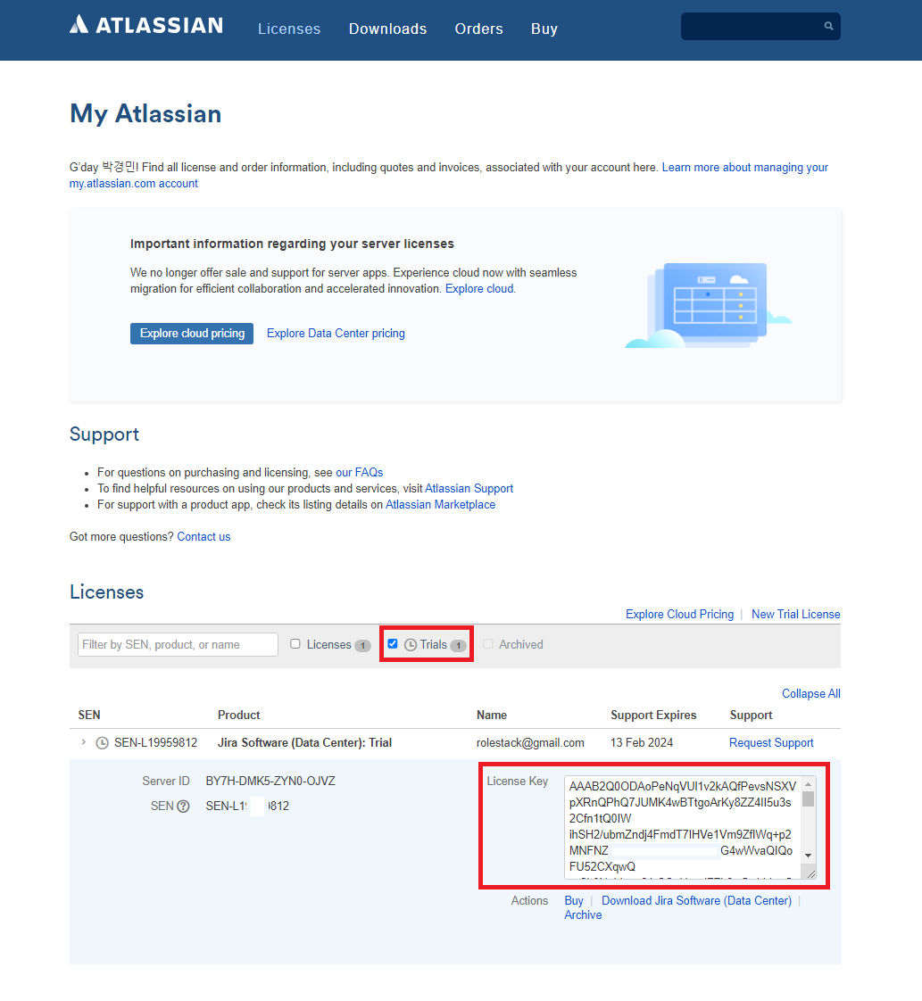
Task: Follow the inline Explore cloud link
Action: [x=479, y=288]
